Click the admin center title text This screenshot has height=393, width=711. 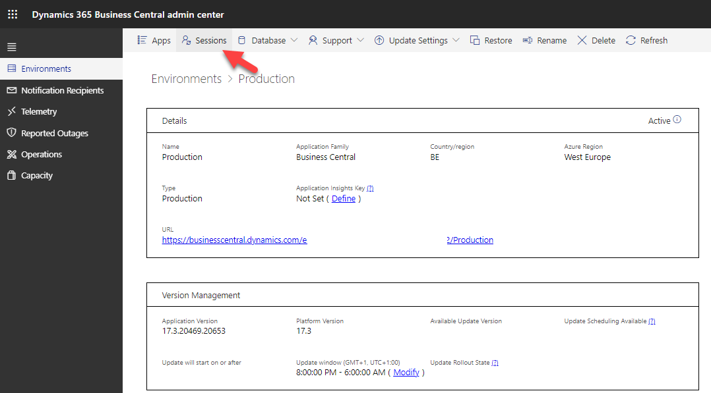coord(128,14)
